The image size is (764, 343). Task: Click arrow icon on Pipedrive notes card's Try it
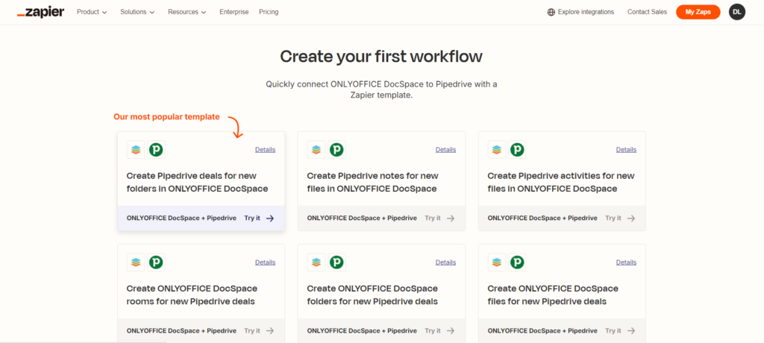451,218
